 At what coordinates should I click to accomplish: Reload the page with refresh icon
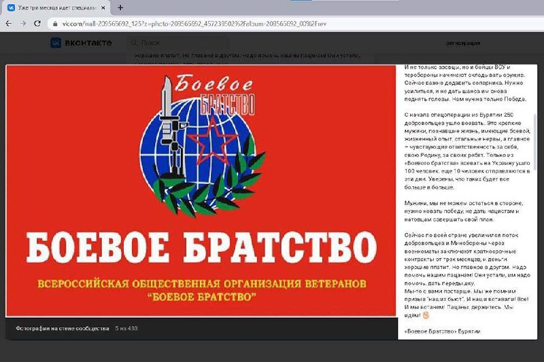point(37,23)
